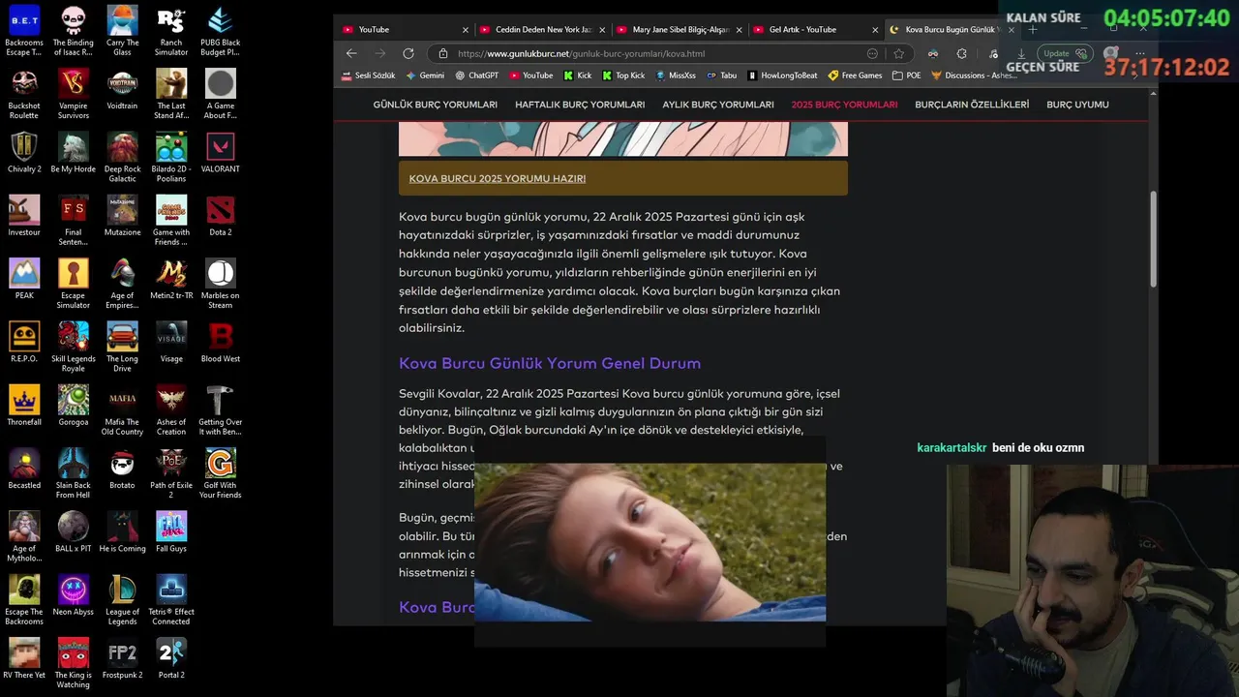Switch to Gel Artık YouTube tab
1239x697 pixels.
click(x=816, y=29)
